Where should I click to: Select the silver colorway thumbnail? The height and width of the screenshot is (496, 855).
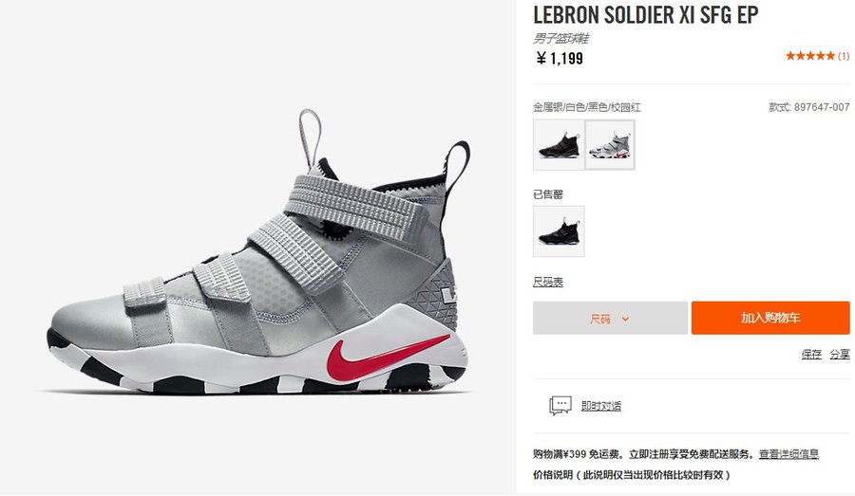tap(610, 145)
